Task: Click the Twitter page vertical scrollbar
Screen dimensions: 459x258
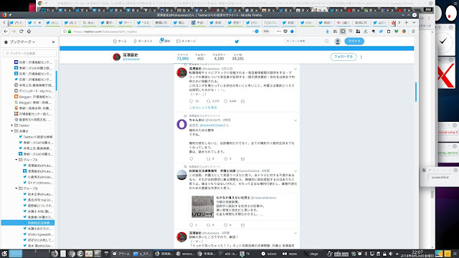Action: pyautogui.click(x=416, y=92)
